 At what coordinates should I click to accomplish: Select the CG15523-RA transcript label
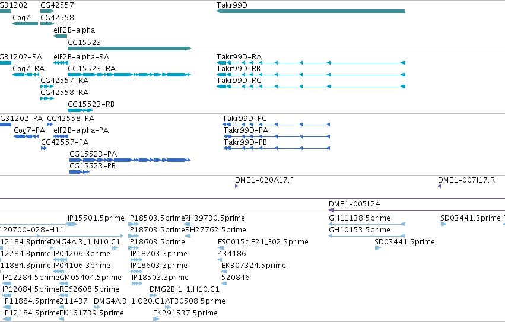point(92,69)
